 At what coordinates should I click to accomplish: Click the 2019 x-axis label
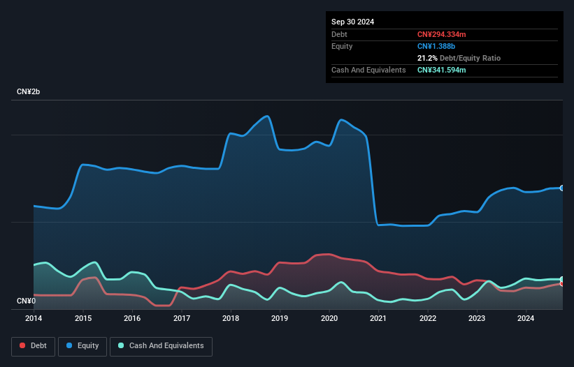click(280, 318)
